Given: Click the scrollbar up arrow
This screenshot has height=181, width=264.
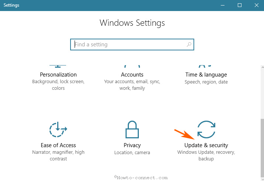Looking at the screenshot, I should point(262,68).
